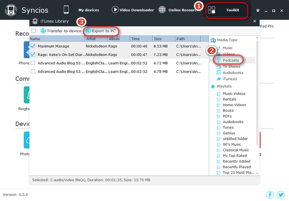The image size is (289, 201).
Task: Open the dropdown menu arrow in title bar
Action: tap(258, 11)
